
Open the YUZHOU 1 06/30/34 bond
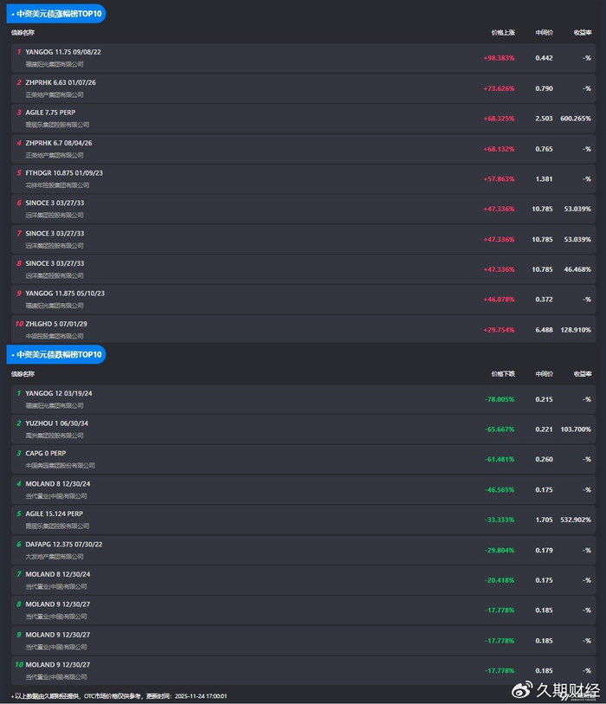point(56,423)
